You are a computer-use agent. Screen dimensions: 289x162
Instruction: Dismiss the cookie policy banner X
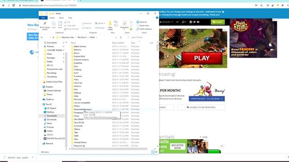(223, 12)
